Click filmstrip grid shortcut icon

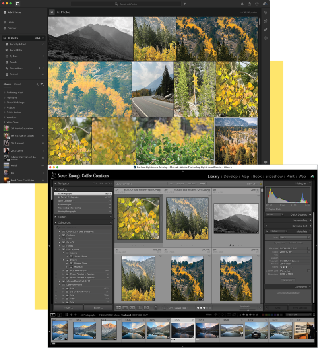click(67, 315)
